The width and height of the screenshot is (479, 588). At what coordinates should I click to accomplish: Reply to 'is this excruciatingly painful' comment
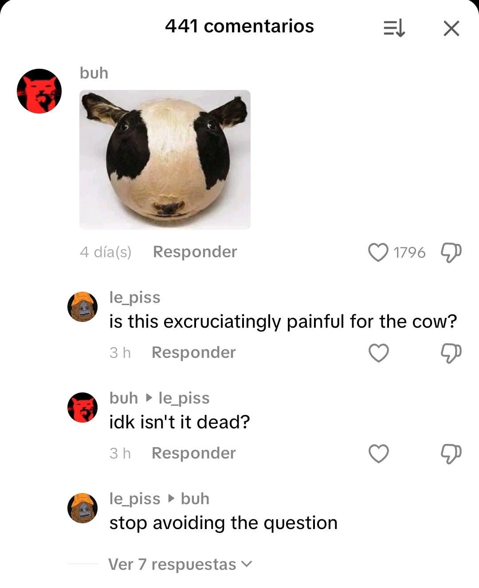pos(193,353)
